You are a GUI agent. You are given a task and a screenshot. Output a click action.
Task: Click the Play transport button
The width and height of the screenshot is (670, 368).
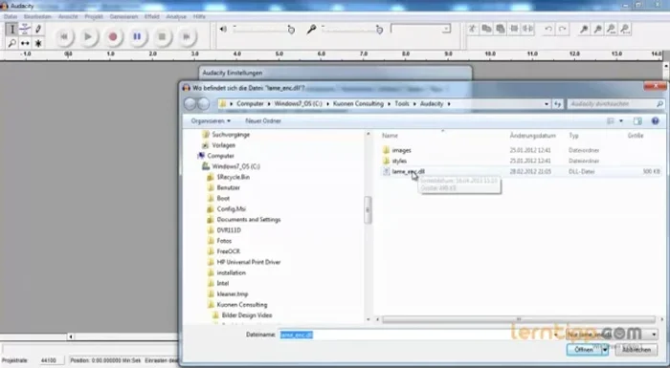pos(88,36)
